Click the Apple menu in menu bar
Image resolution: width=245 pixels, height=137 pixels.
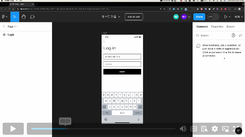tap(2, 1)
